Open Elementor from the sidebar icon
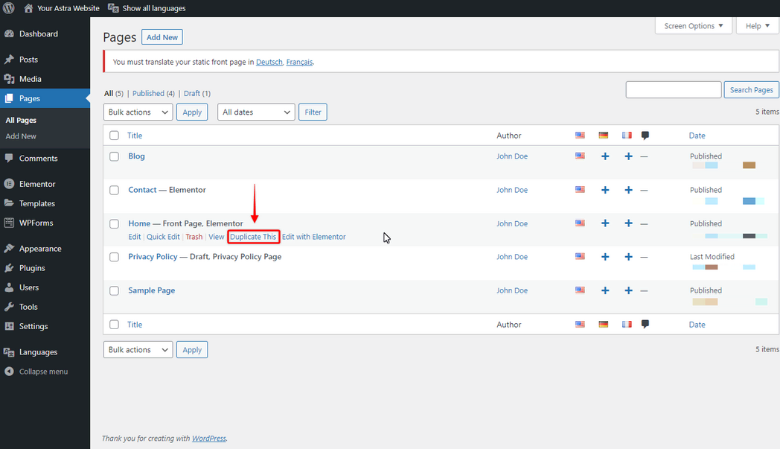780x449 pixels. tap(10, 183)
